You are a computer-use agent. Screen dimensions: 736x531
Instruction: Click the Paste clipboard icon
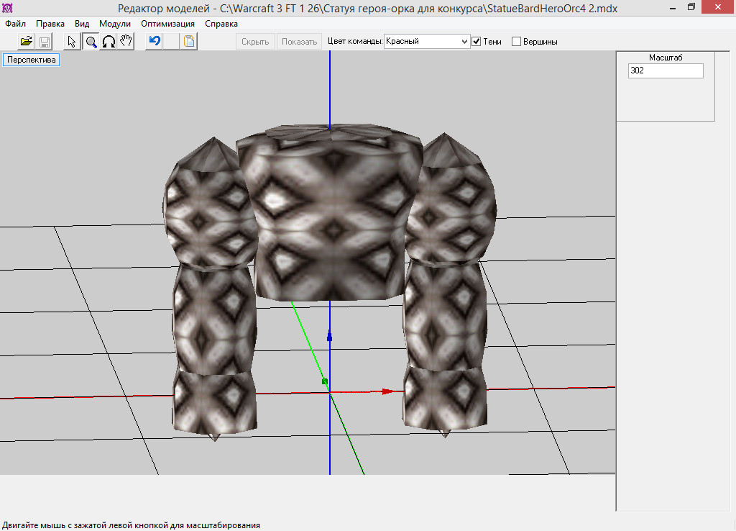tap(188, 41)
